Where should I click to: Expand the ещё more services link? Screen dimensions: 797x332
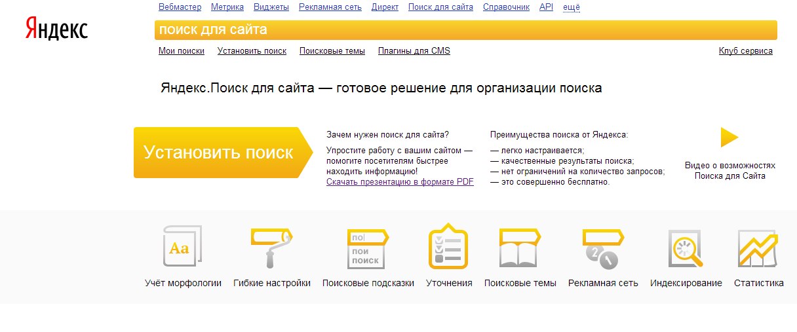[x=571, y=7]
